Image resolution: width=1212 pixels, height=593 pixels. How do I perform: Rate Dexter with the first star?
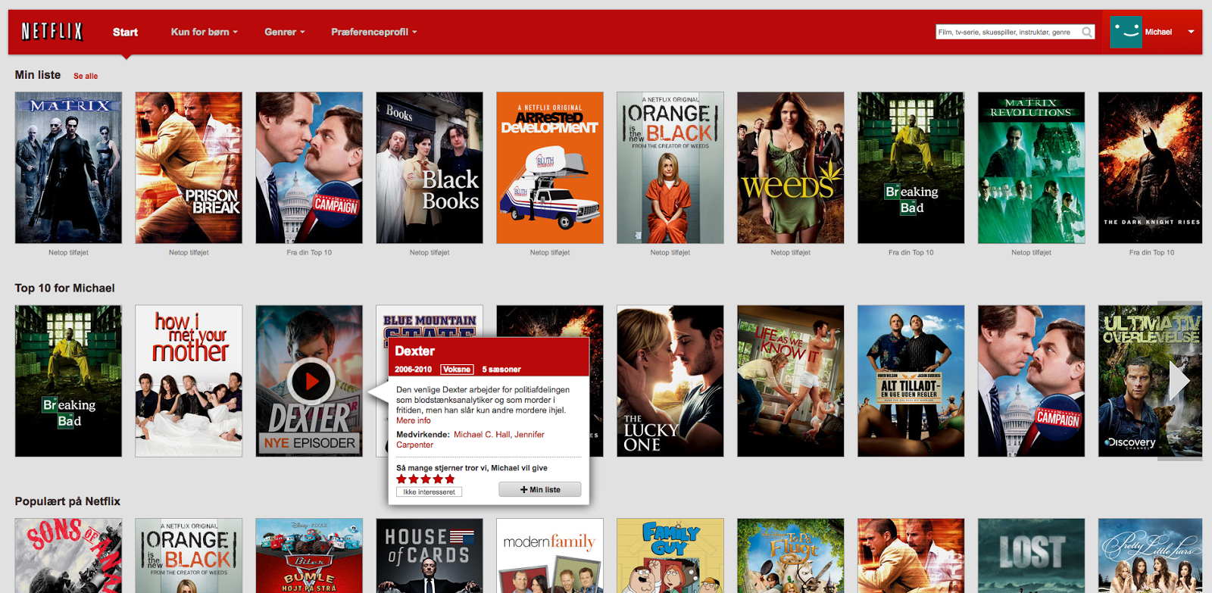(x=401, y=479)
